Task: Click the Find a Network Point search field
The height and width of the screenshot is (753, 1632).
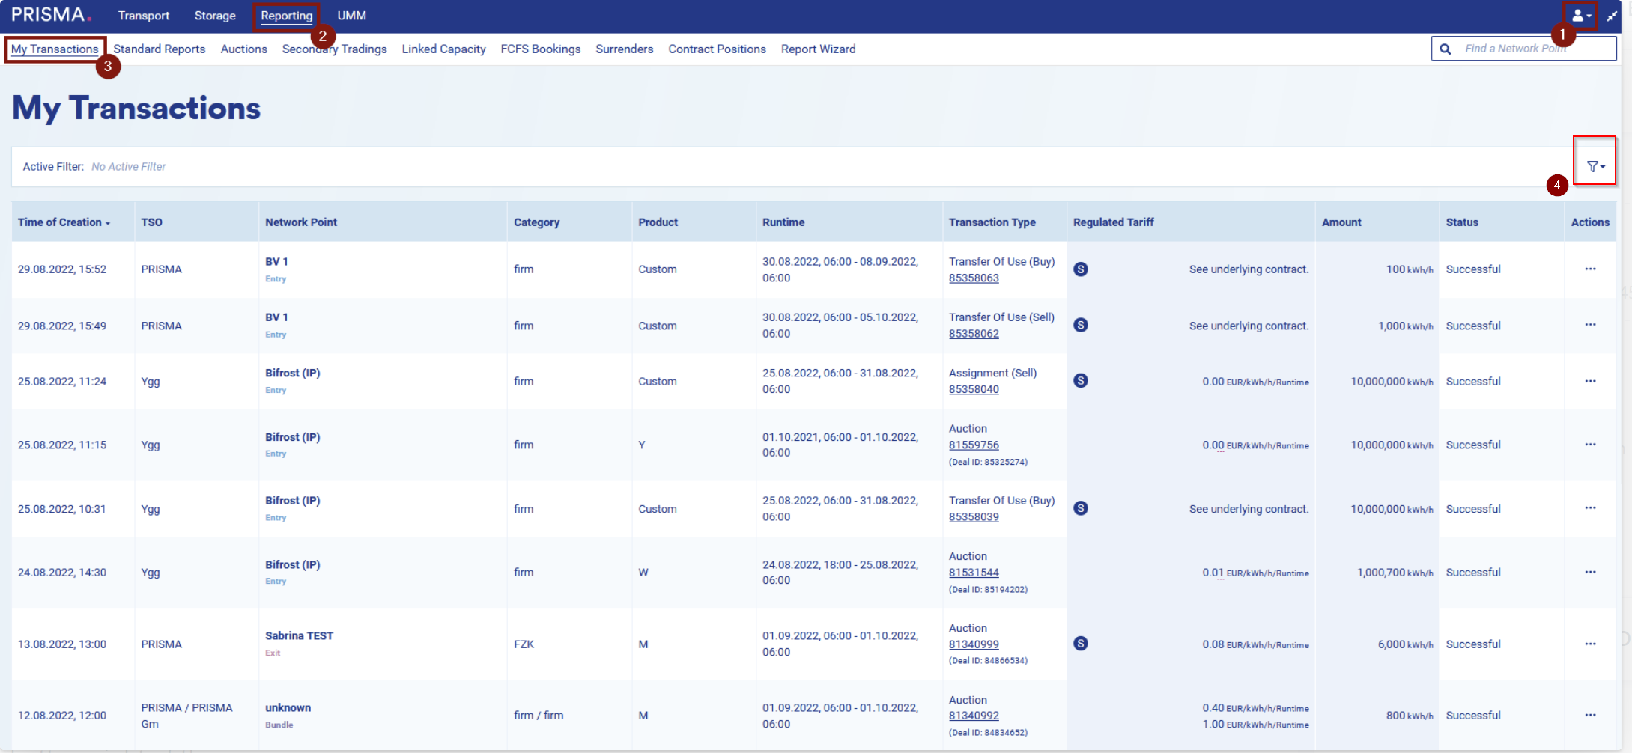Action: click(1528, 49)
